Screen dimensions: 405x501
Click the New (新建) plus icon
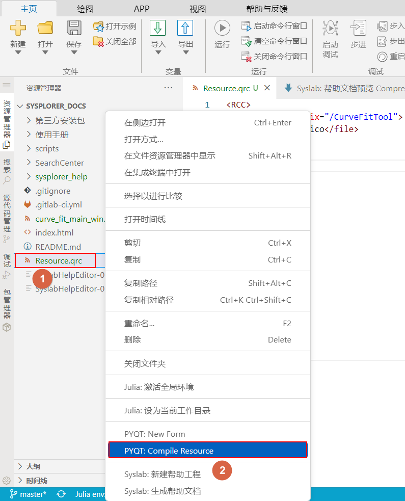click(18, 28)
